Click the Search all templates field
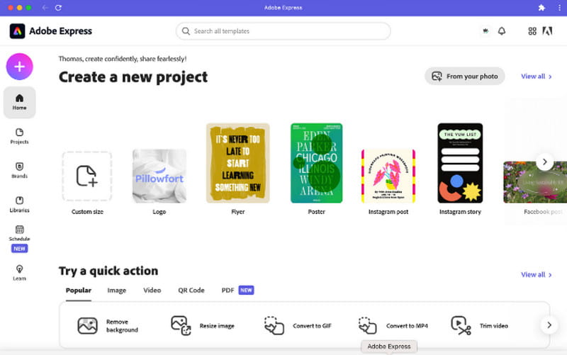567x355 pixels. (x=283, y=31)
